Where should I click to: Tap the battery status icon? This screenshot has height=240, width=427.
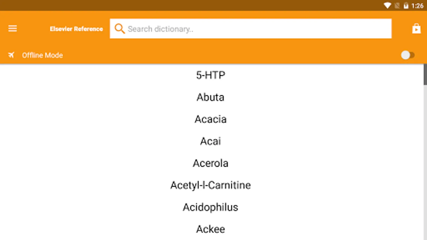tap(406, 6)
